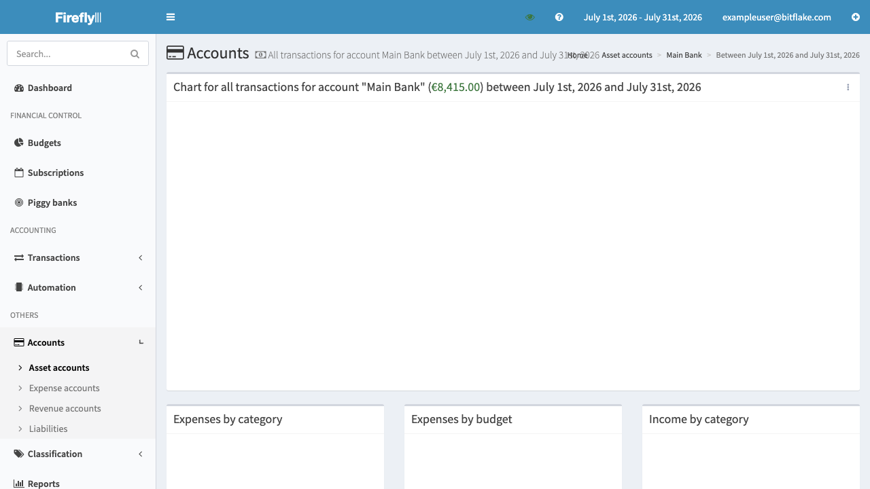Viewport: 870px width, 489px height.
Task: Click Asset accounts breadcrumb link
Action: tap(627, 55)
